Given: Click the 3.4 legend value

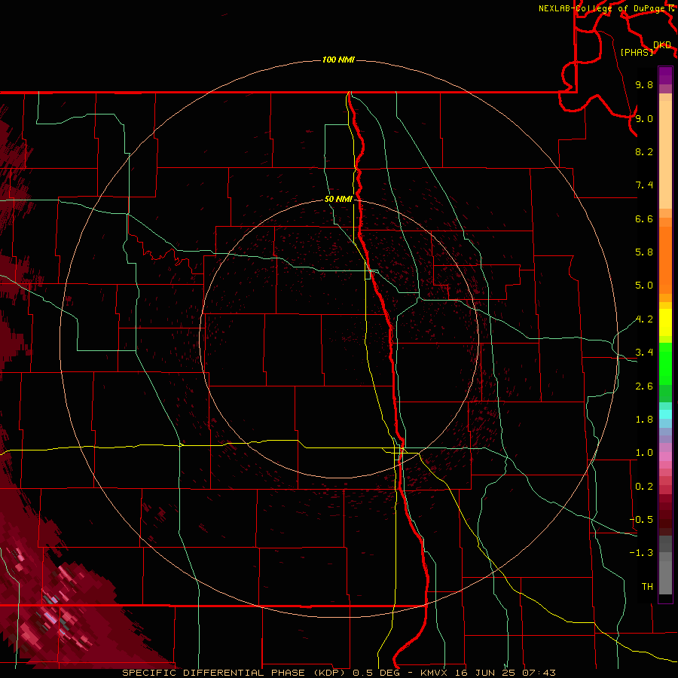Looking at the screenshot, I should coord(644,353).
